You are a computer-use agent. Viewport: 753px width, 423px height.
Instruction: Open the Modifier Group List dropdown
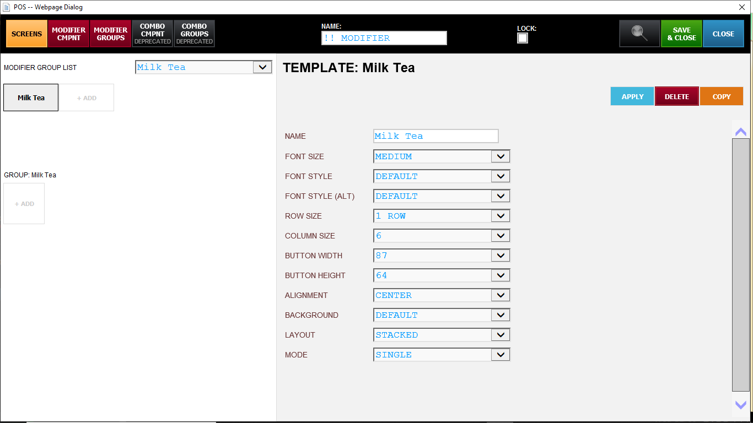point(262,67)
